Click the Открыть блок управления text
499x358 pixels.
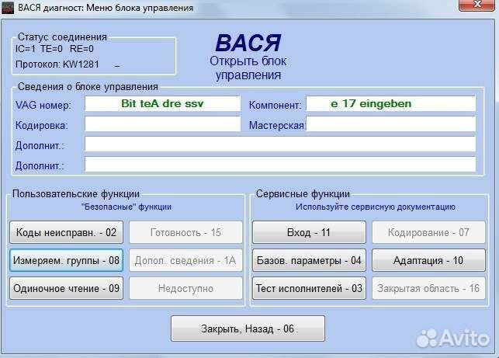[x=248, y=68]
